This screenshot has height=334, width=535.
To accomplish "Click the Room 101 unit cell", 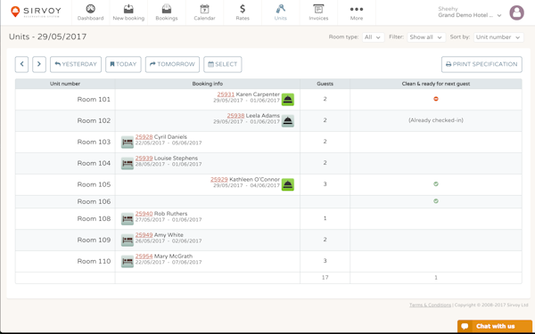I will [x=65, y=100].
